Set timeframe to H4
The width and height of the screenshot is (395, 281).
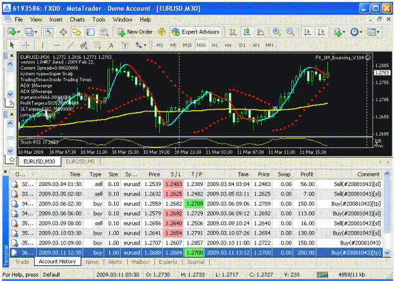[x=228, y=46]
